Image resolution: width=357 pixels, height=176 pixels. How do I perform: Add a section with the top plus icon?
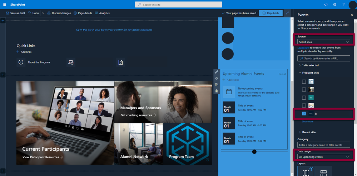point(3,21)
